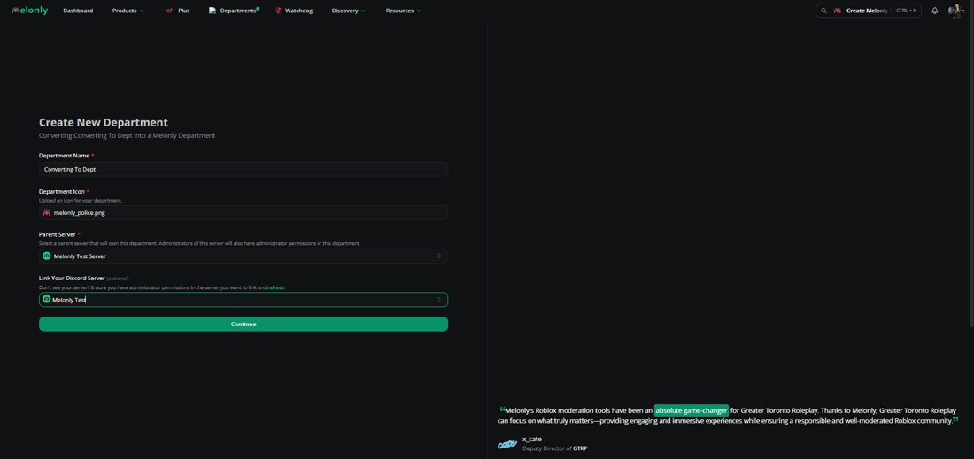Click the Watchdog shield icon
This screenshot has height=459, width=974.
click(279, 11)
